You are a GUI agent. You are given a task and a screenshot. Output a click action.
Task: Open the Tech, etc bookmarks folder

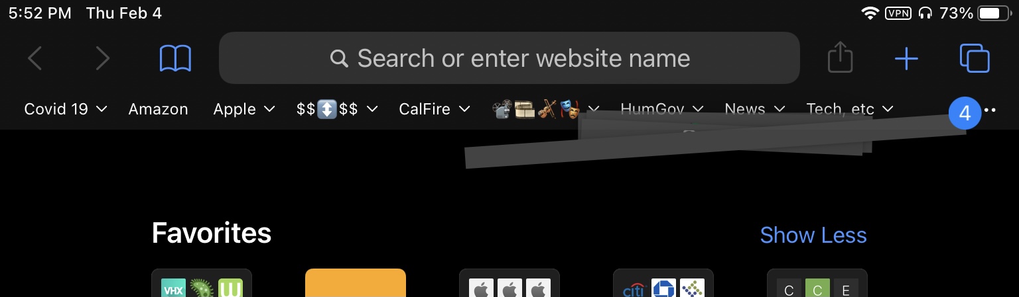click(850, 109)
